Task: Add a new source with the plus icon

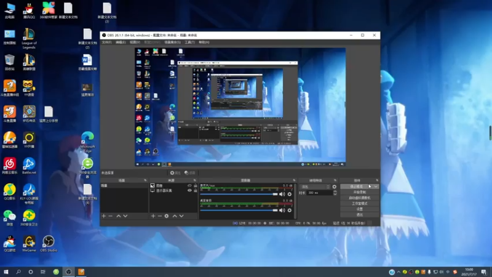Action: [153, 216]
